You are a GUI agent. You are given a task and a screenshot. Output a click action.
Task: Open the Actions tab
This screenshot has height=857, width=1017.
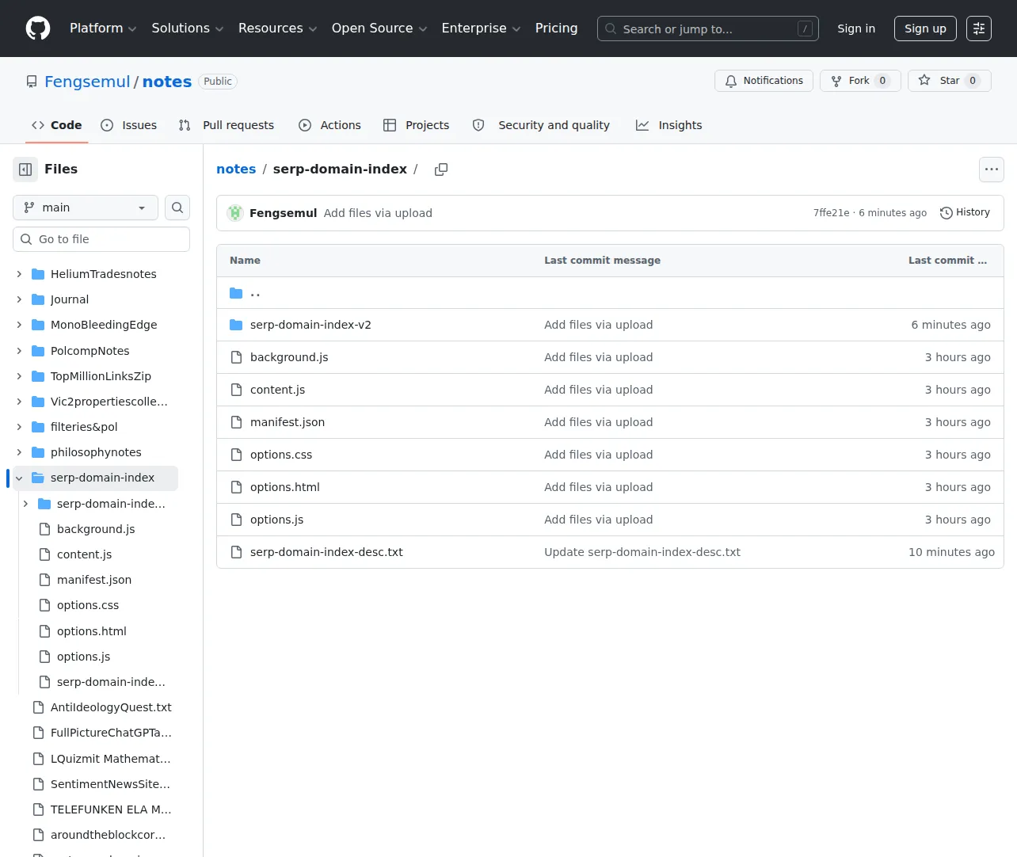coord(329,125)
